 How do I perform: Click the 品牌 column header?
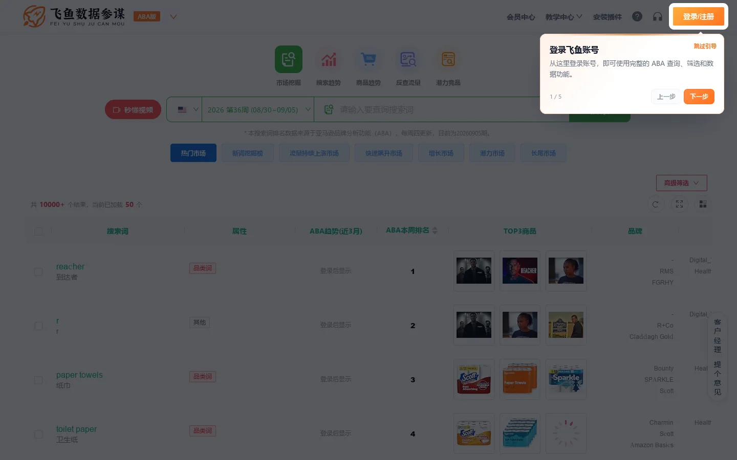(x=635, y=231)
